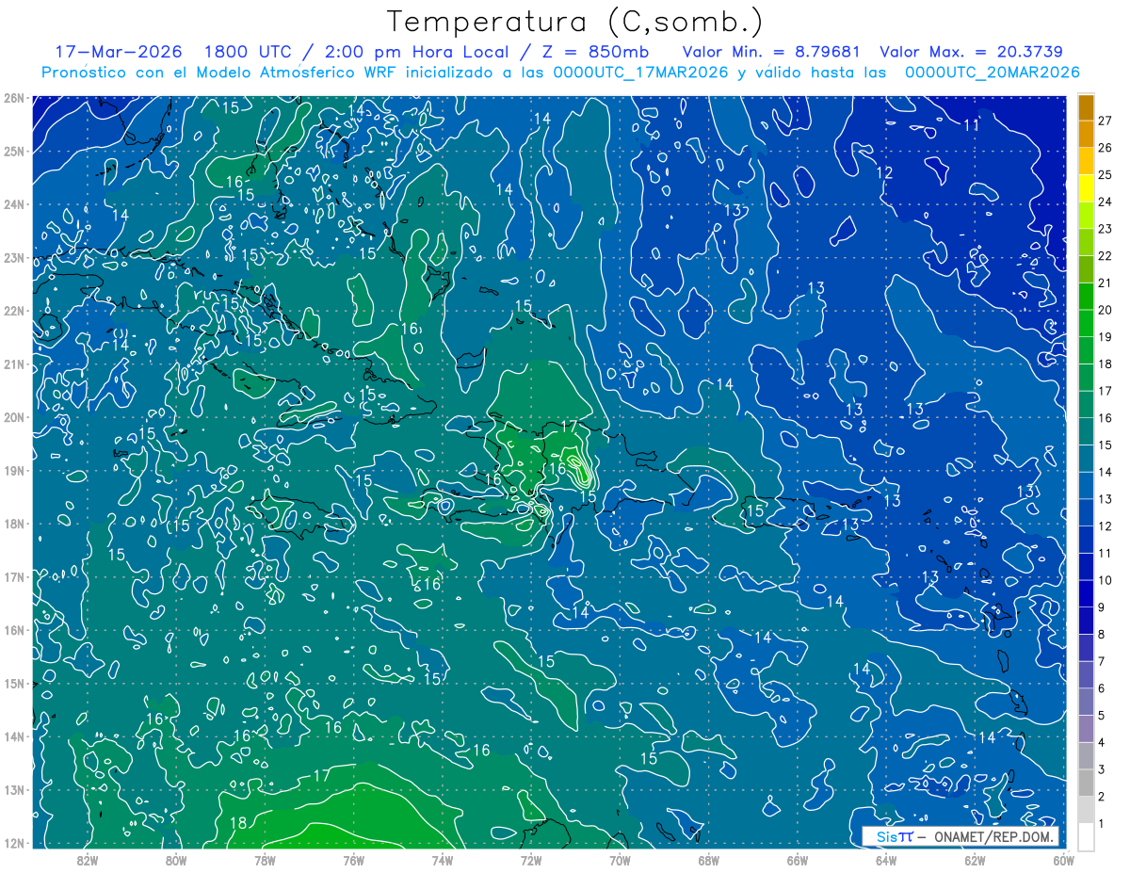Click the '10' label on the color scale
This screenshot has width=1130, height=873.
[1105, 580]
